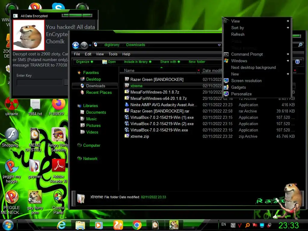This screenshot has height=231, width=308.
Task: Expand the address bar history dropdown
Action: pyautogui.click(x=219, y=45)
